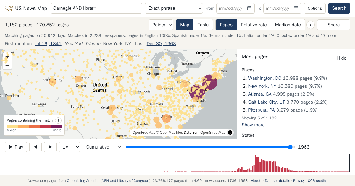Viewport: 355px width, 186px height.
Task: Click the US News Map title text
Action: [x=31, y=8]
